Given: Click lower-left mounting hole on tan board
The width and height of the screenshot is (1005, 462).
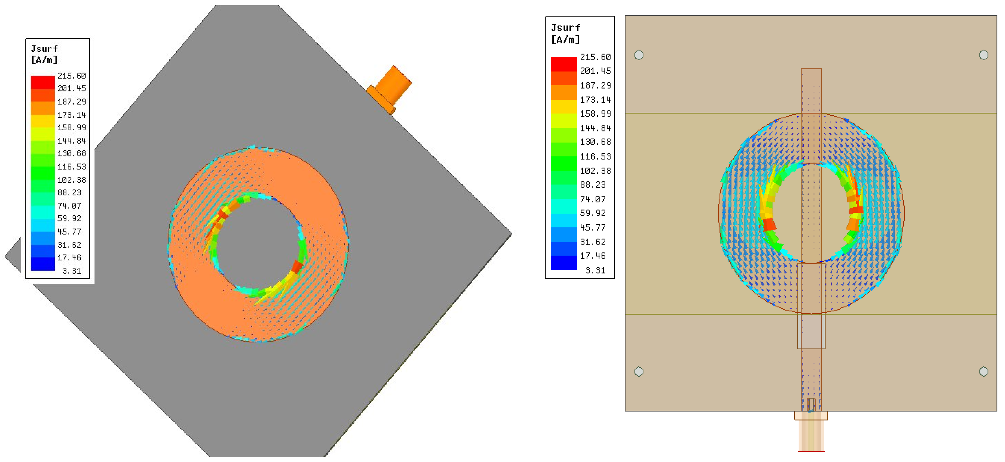Looking at the screenshot, I should click(639, 371).
